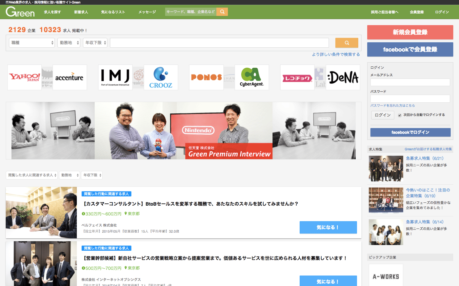Image resolution: width=459 pixels, height=286 pixels.
Task: Click the Green site logo
Action: pyautogui.click(x=20, y=12)
